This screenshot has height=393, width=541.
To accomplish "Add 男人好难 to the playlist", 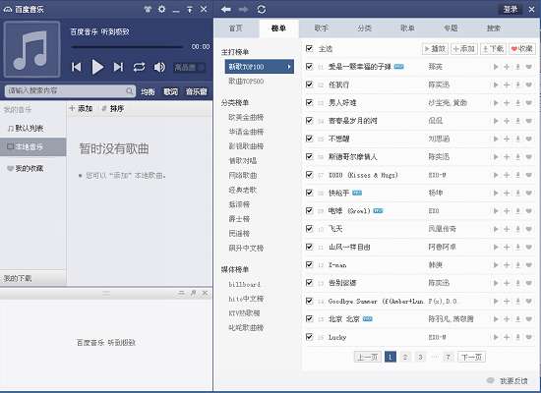I will coord(507,103).
